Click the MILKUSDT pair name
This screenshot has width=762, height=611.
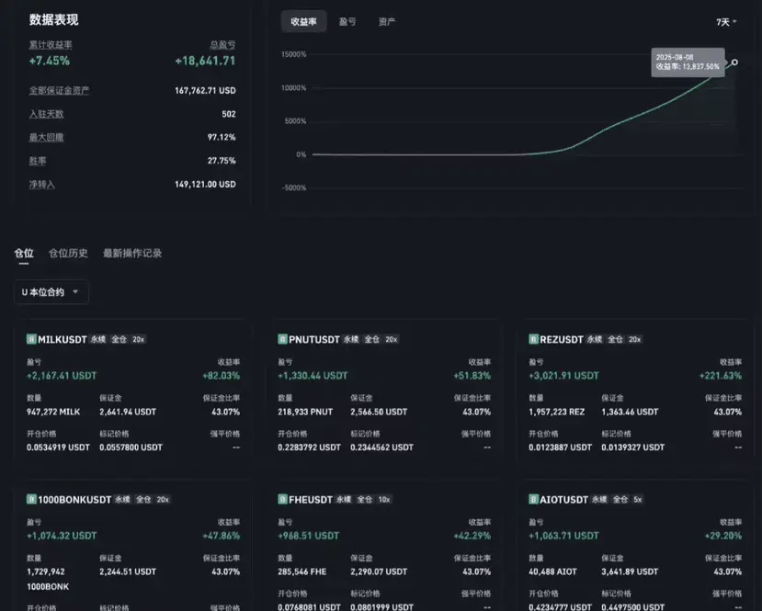point(63,340)
